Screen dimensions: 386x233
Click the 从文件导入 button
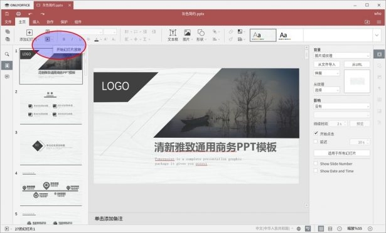point(326,65)
